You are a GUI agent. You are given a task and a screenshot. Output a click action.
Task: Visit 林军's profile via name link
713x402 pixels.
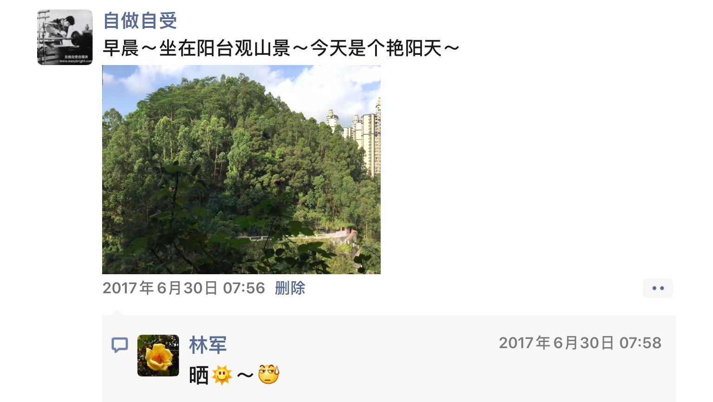pyautogui.click(x=208, y=345)
